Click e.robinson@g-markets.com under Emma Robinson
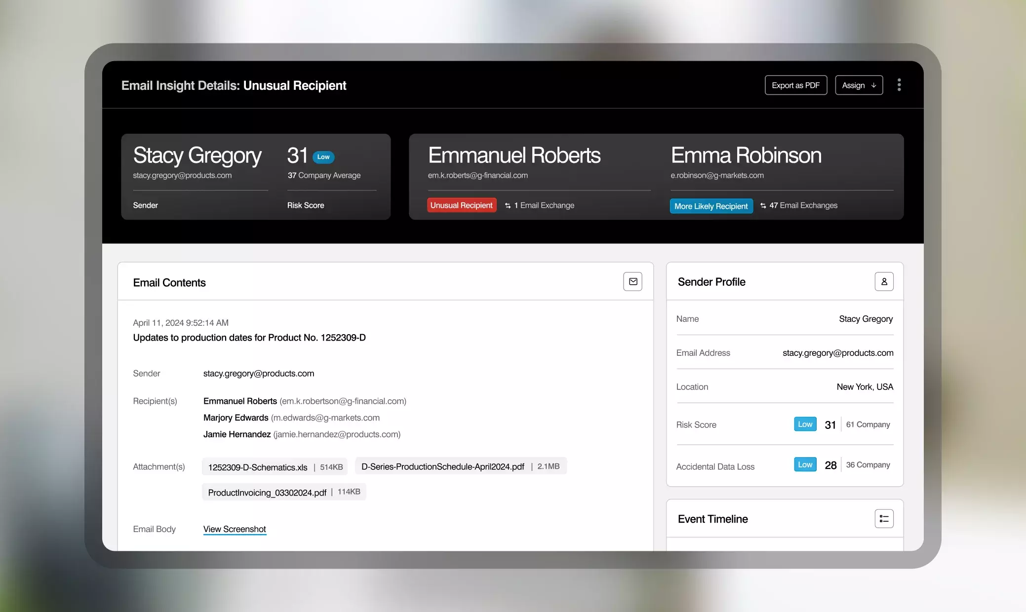The height and width of the screenshot is (612, 1026). coord(717,175)
